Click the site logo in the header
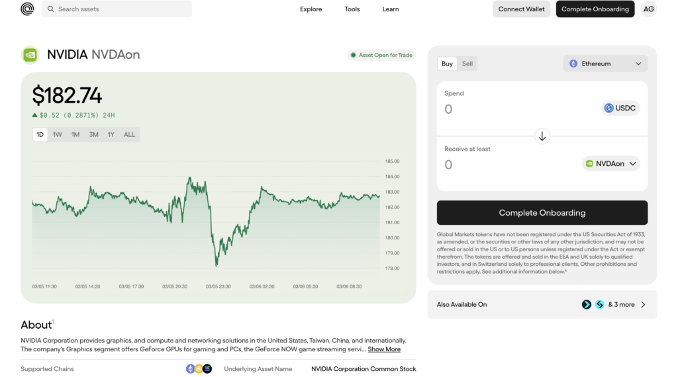 pos(27,9)
